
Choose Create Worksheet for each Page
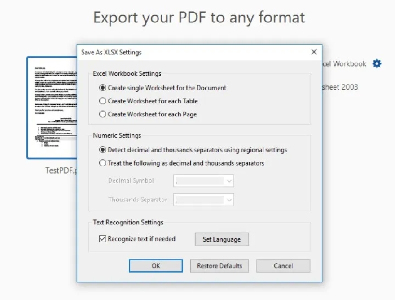[x=103, y=114]
